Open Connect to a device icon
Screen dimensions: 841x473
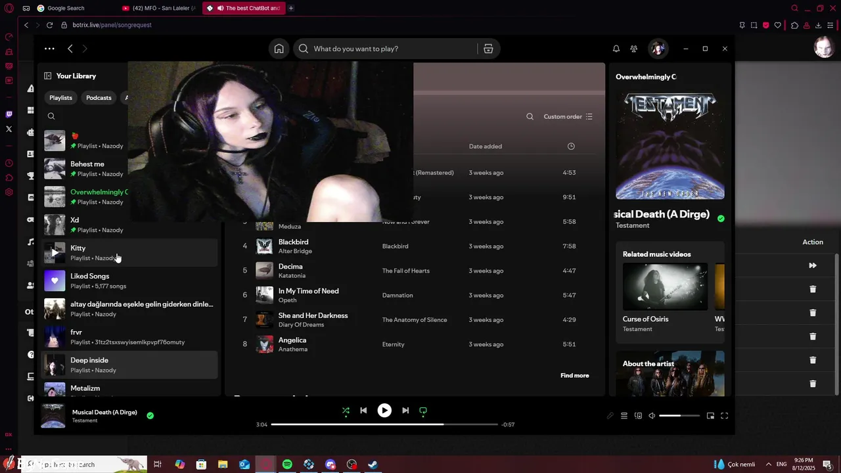tap(638, 416)
